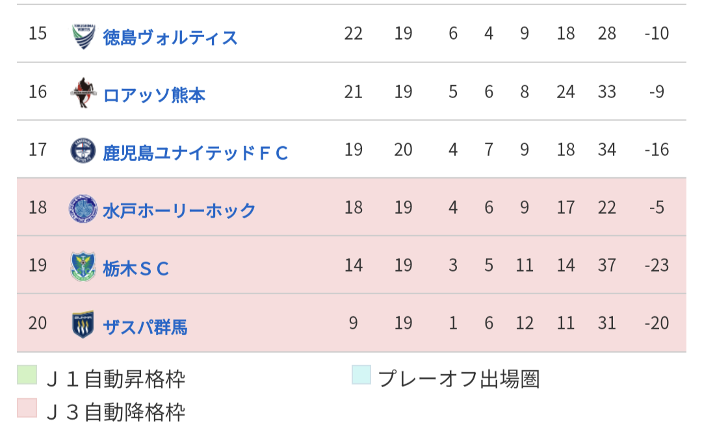702x445 pixels.
Task: Go to the 水戸ホーリーホック team page
Action: tap(179, 210)
